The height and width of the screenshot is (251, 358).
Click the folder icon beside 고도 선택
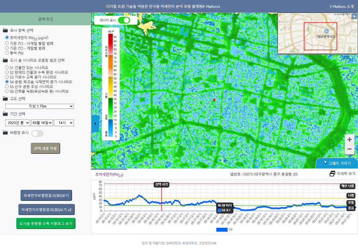coord(5,99)
